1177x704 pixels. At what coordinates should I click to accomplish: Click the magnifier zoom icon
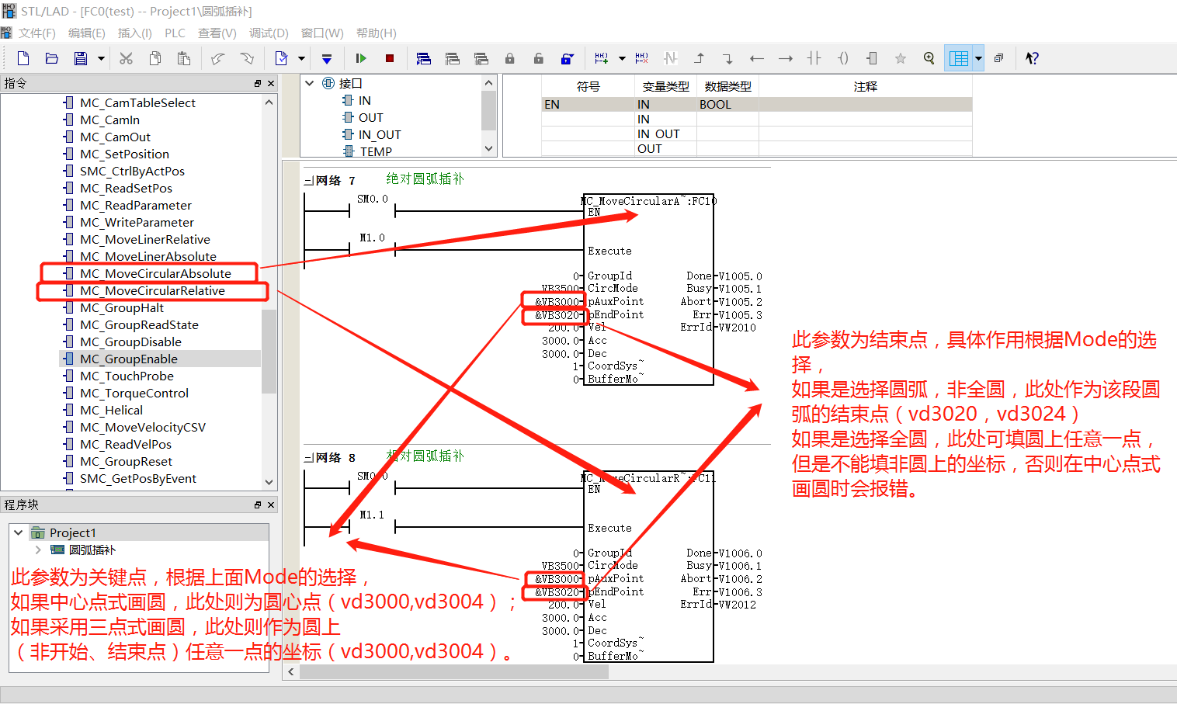(929, 58)
